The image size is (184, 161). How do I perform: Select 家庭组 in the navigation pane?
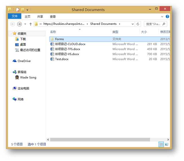pos(22,72)
